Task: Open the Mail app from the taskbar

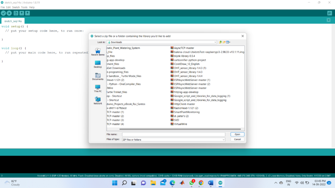Action: pyautogui.click(x=163, y=183)
